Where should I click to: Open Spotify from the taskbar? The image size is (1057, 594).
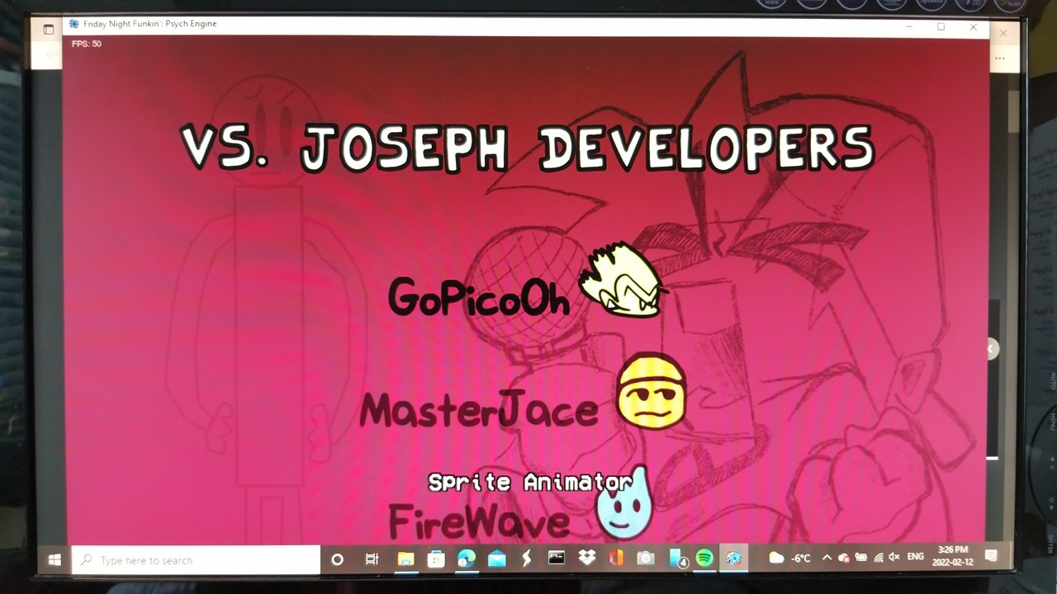[x=706, y=559]
